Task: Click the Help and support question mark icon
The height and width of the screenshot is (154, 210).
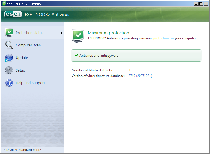Action: pos(9,83)
